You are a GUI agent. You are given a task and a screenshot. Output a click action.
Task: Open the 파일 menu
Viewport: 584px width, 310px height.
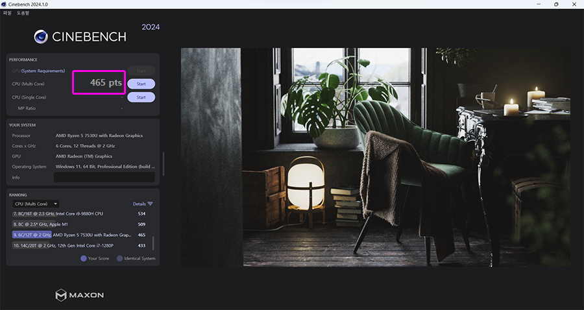click(7, 13)
